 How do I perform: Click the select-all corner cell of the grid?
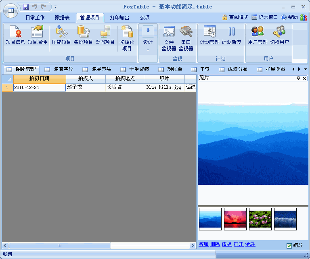click(x=8, y=79)
